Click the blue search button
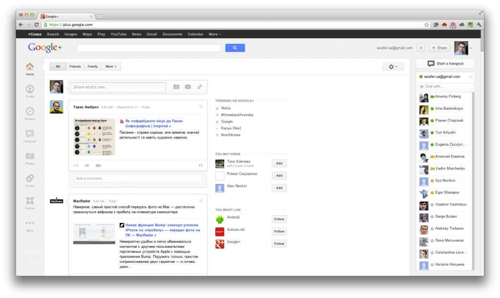Image resolution: width=500 pixels, height=298 pixels. tap(235, 48)
